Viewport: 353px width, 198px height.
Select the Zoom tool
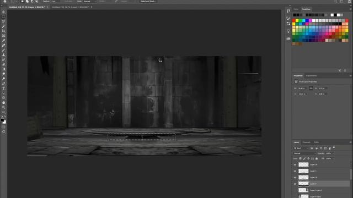click(x=3, y=107)
